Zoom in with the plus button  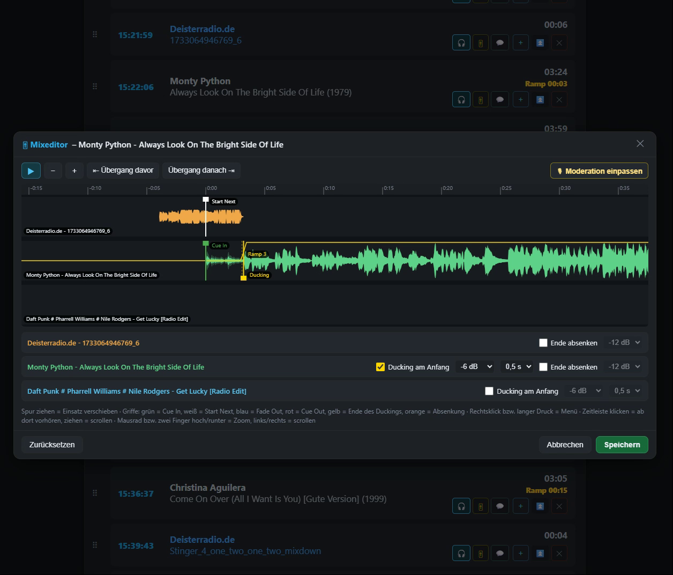pos(74,171)
